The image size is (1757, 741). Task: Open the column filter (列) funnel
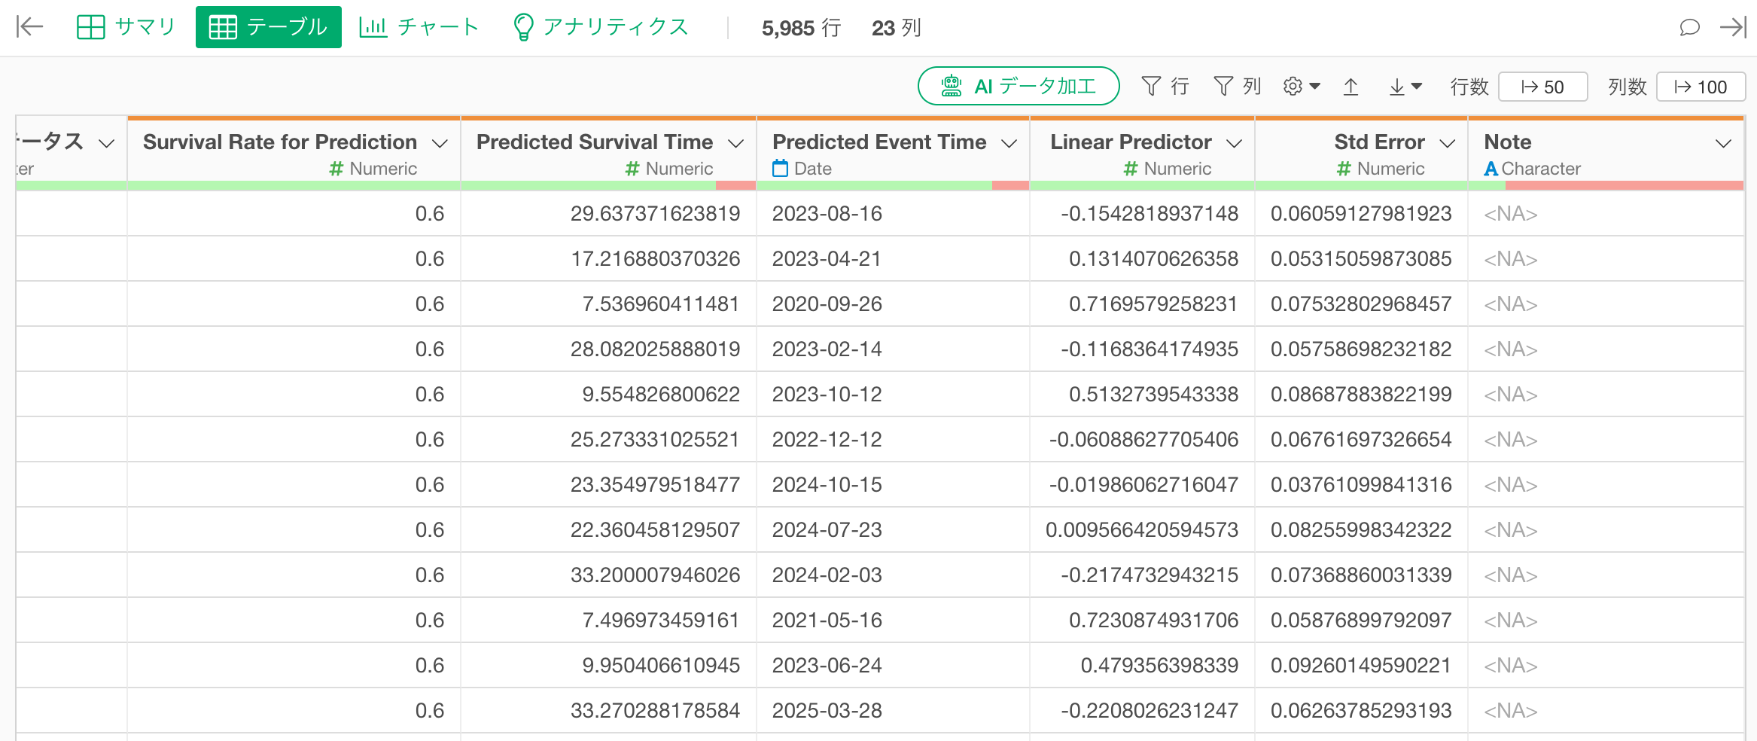(1237, 87)
